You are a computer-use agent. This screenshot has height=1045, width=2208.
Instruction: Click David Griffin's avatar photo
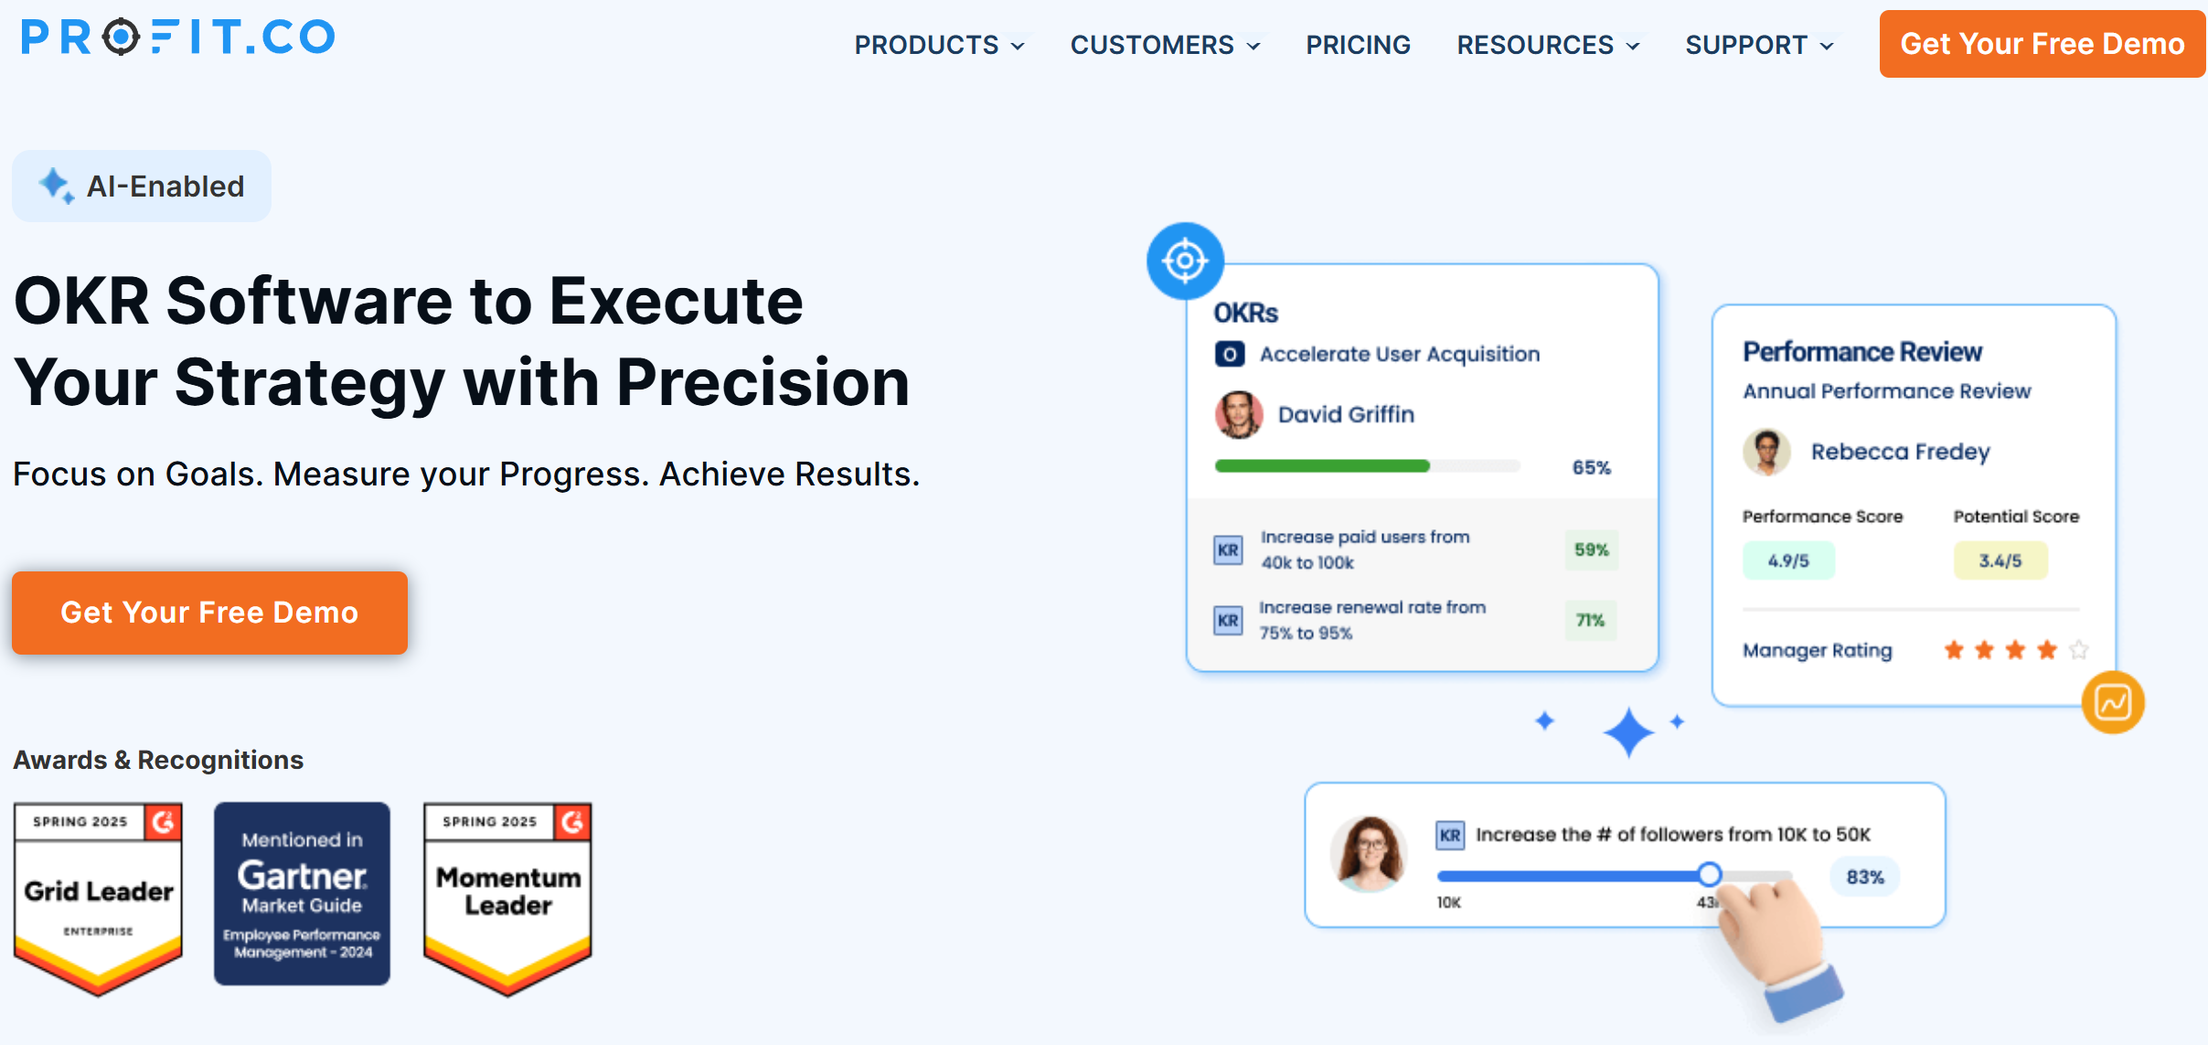[x=1239, y=414]
